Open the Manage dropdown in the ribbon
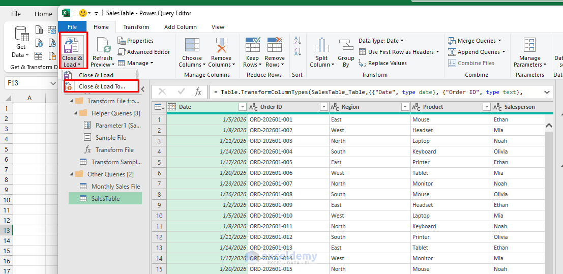The width and height of the screenshot is (563, 274). click(x=135, y=63)
